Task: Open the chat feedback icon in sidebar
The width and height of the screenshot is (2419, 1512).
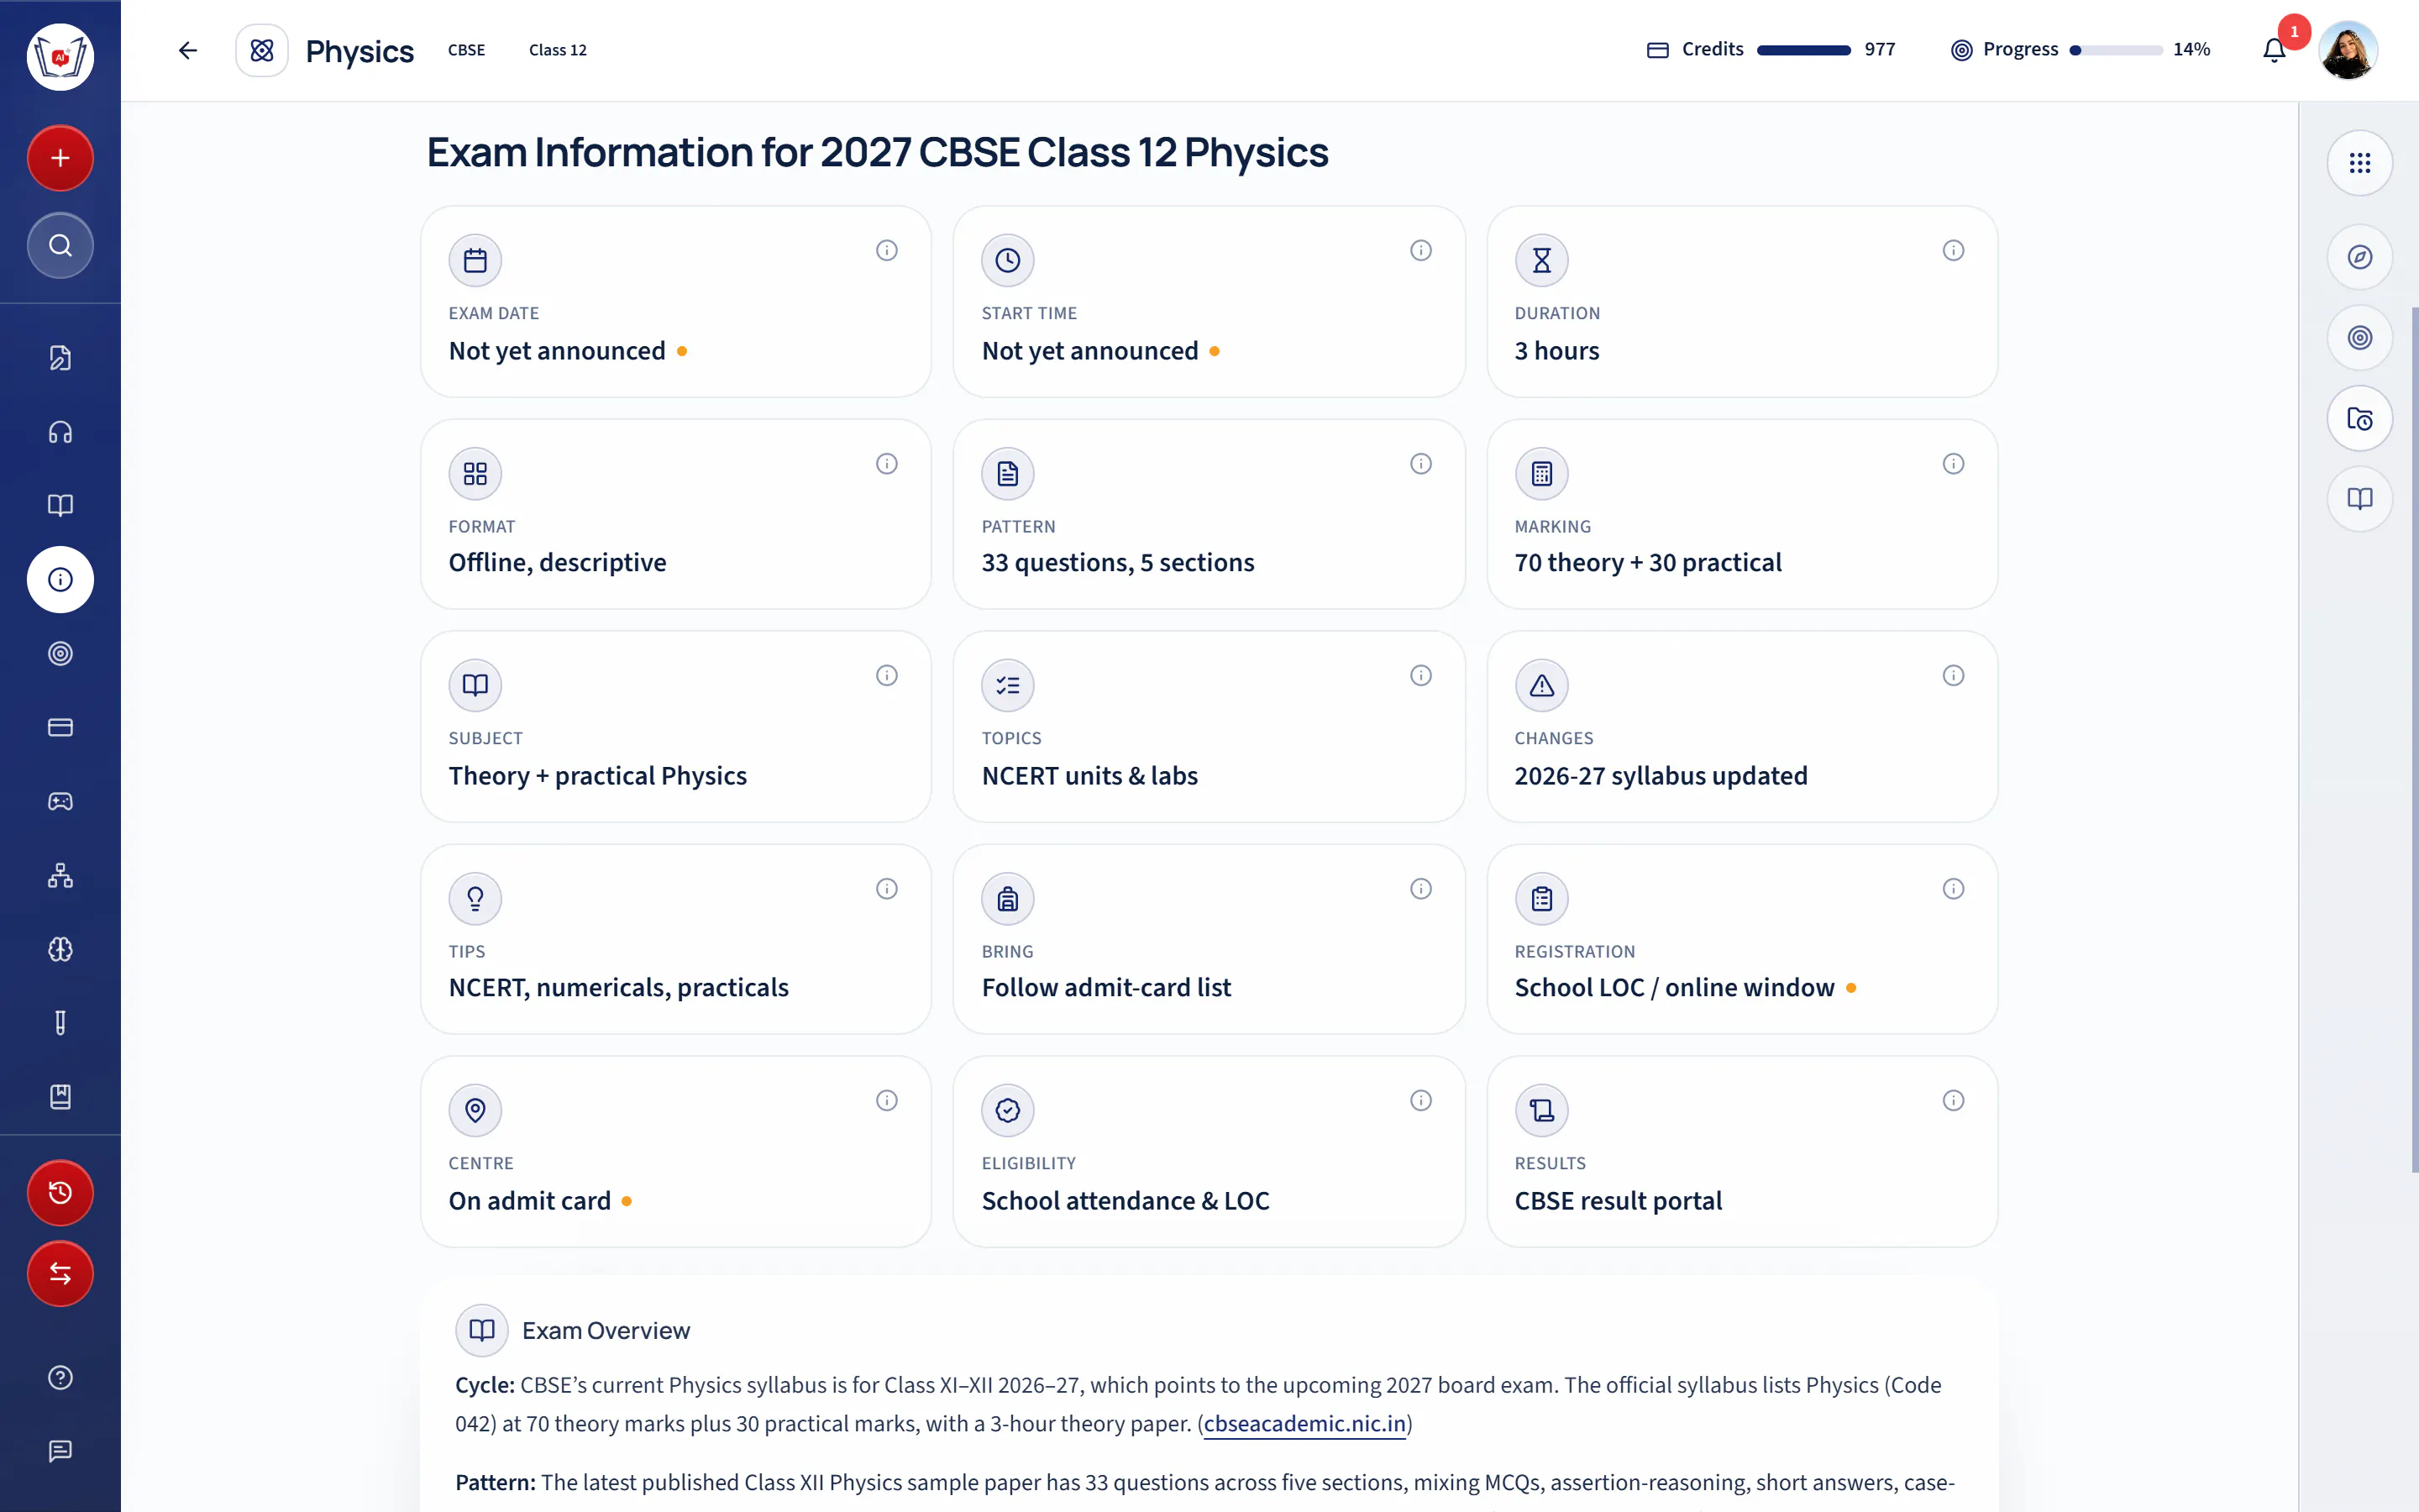Action: point(60,1451)
